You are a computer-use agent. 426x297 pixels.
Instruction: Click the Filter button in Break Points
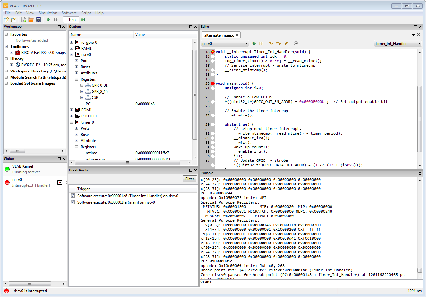click(x=190, y=179)
